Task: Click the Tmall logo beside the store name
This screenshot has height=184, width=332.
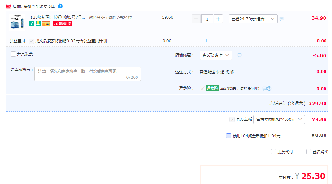Action: pos(8,7)
